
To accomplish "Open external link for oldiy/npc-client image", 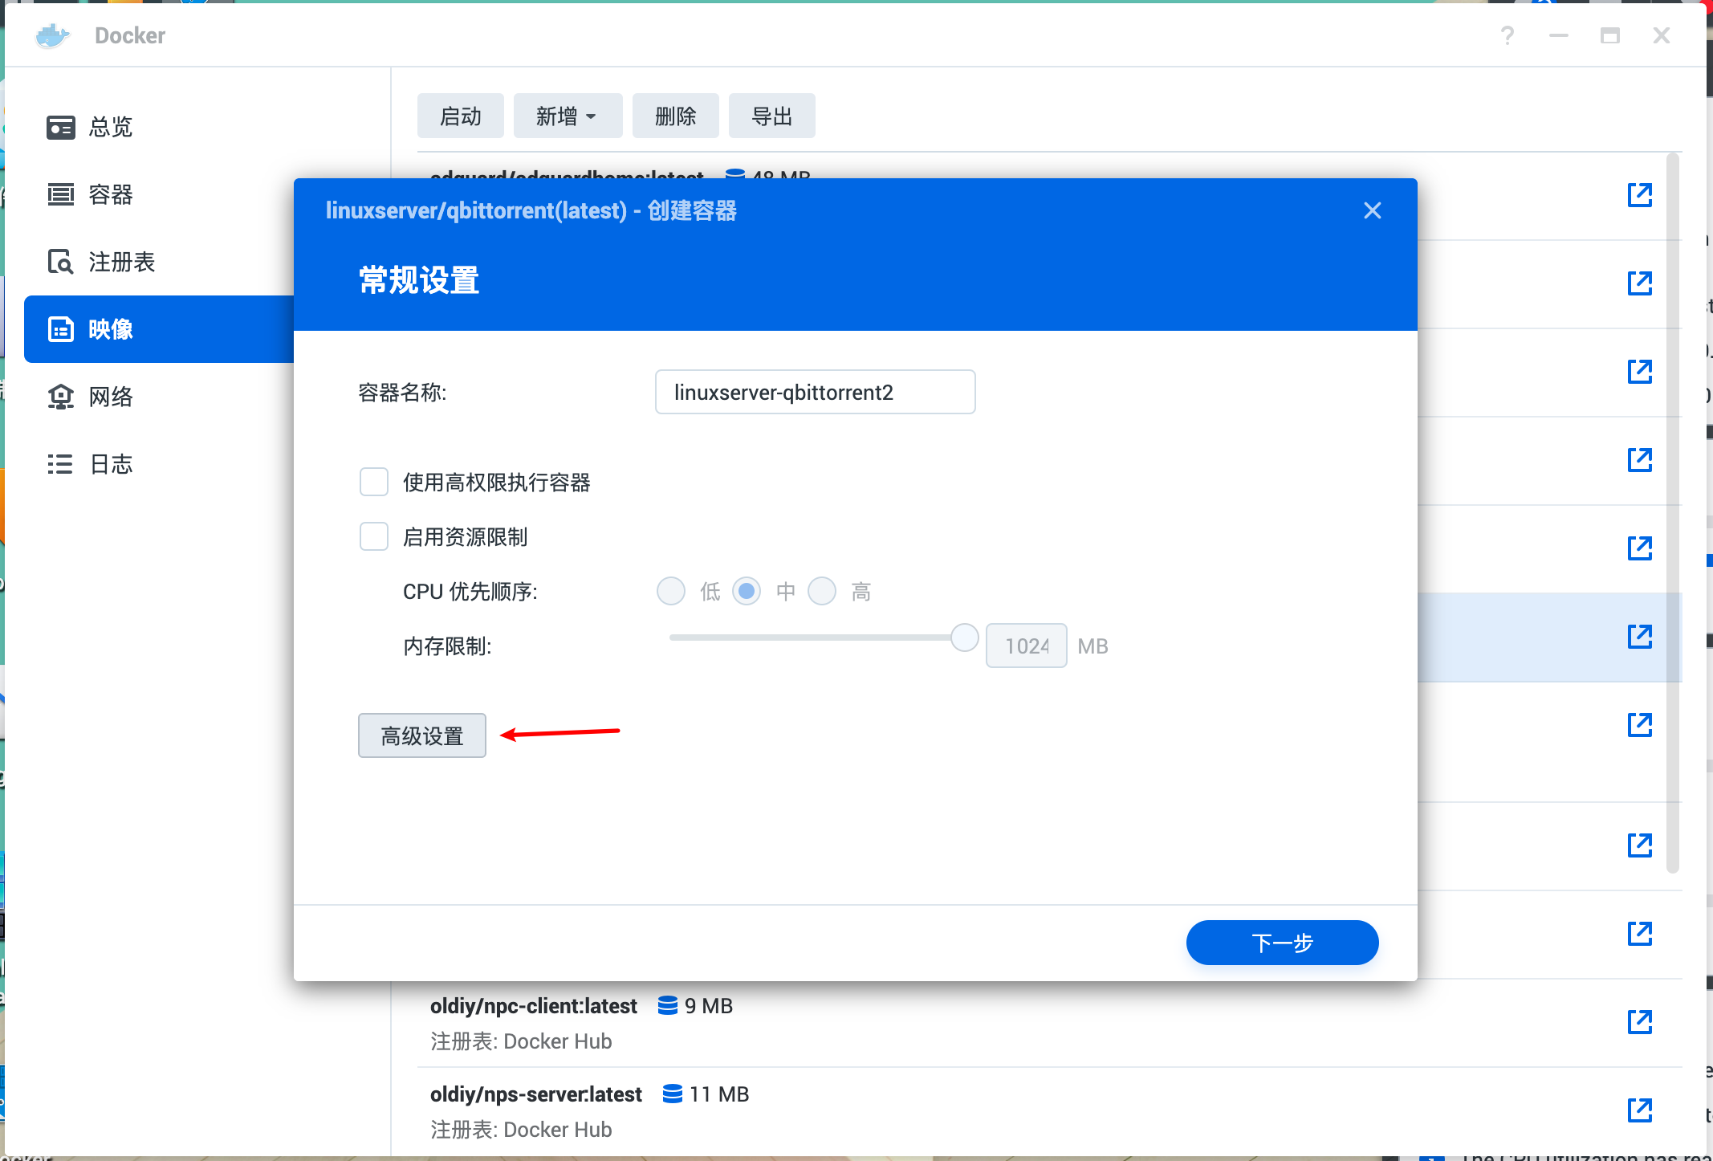I will (1639, 1021).
